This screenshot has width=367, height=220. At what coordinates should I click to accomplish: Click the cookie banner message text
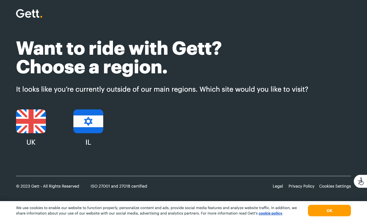[157, 211]
